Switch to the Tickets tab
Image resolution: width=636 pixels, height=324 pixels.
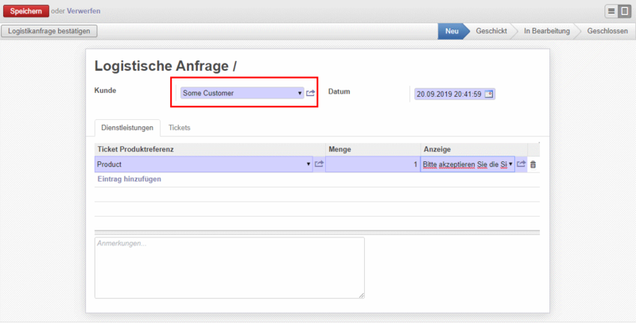179,128
